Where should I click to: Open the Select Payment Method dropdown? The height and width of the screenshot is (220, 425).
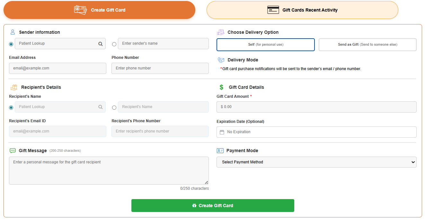click(316, 162)
